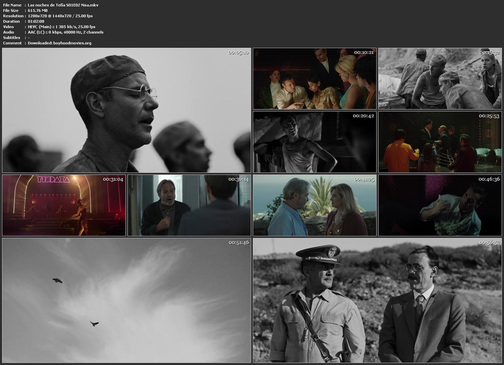Select the file name Las noches de Tefía S01E02 Nisa.mkv
504x365 pixels.
click(x=63, y=5)
